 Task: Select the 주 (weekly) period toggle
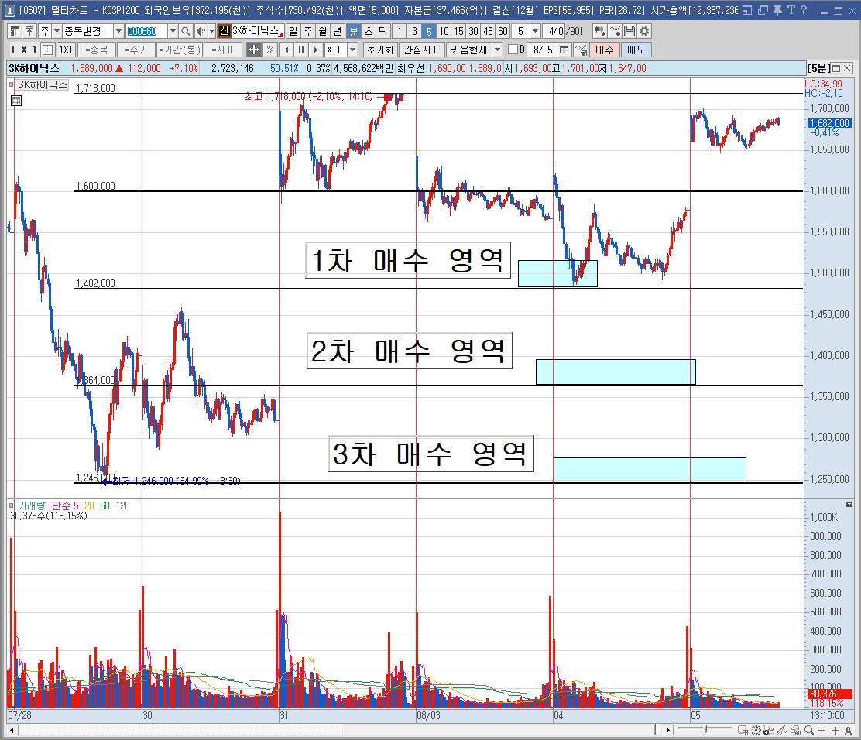(308, 31)
